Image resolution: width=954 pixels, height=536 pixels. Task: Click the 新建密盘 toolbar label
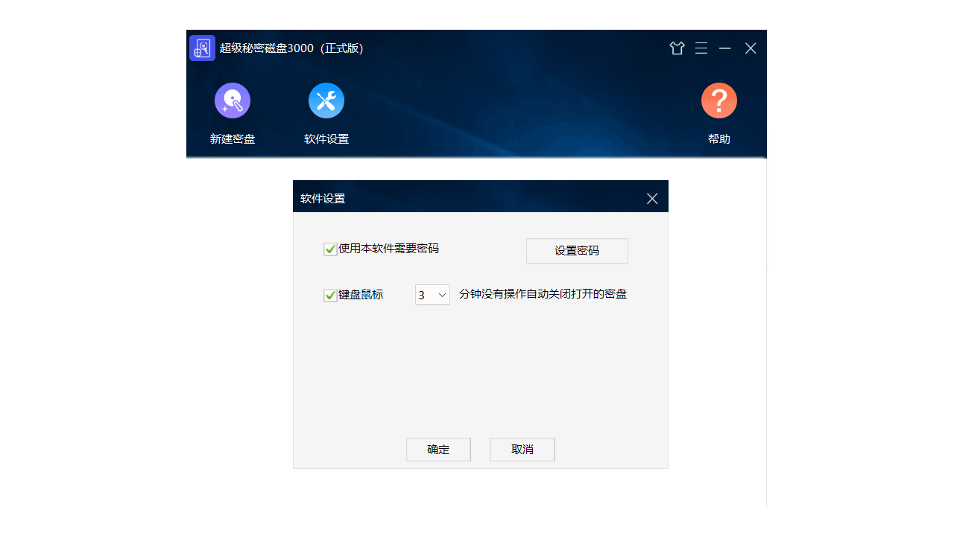[x=232, y=138]
